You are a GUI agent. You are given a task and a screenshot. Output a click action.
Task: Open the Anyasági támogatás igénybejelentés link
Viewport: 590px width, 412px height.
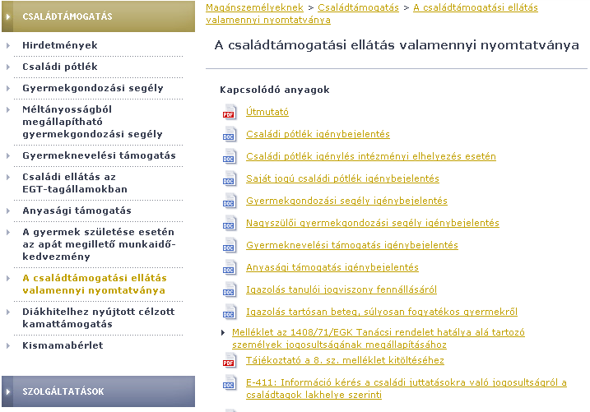point(332,267)
